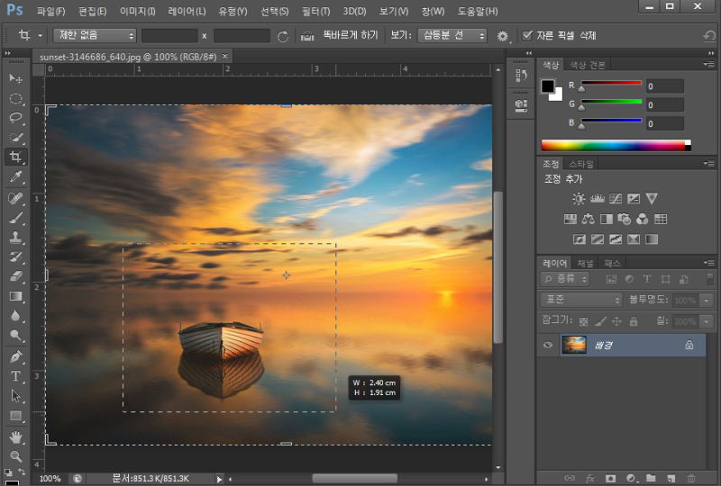Pick the Eyedropper tool in the toolbar
Viewport: 721px width, 486px height.
tap(15, 176)
